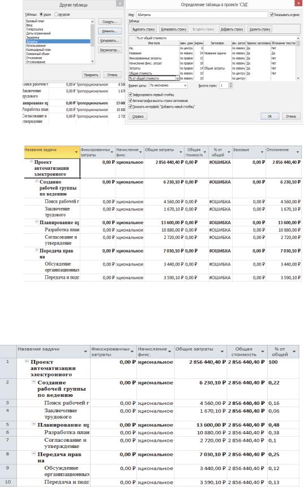Screen dimensions: 304x487
Task: Select row header number 5
Action: (8, 425)
